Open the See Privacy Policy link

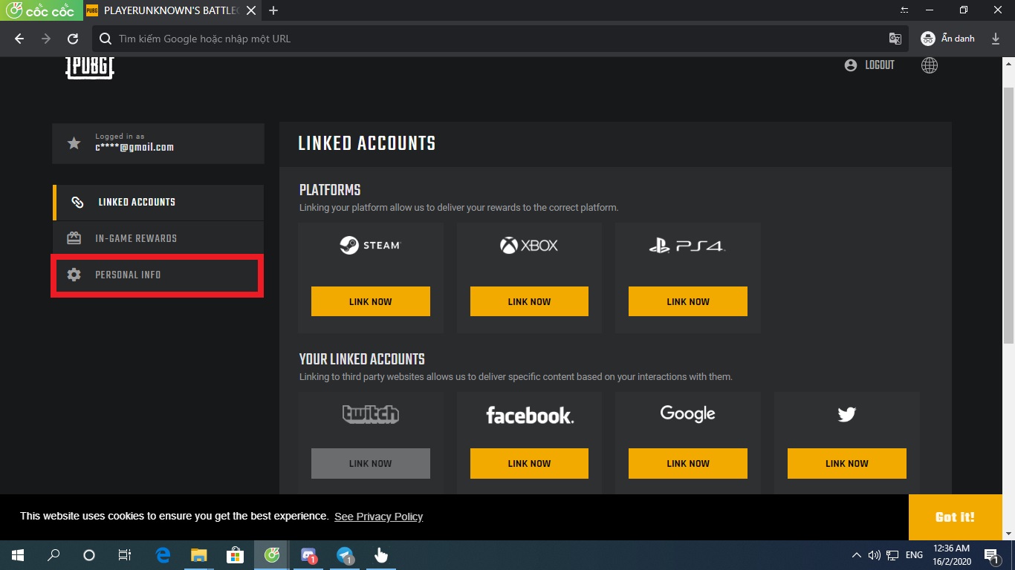[378, 517]
